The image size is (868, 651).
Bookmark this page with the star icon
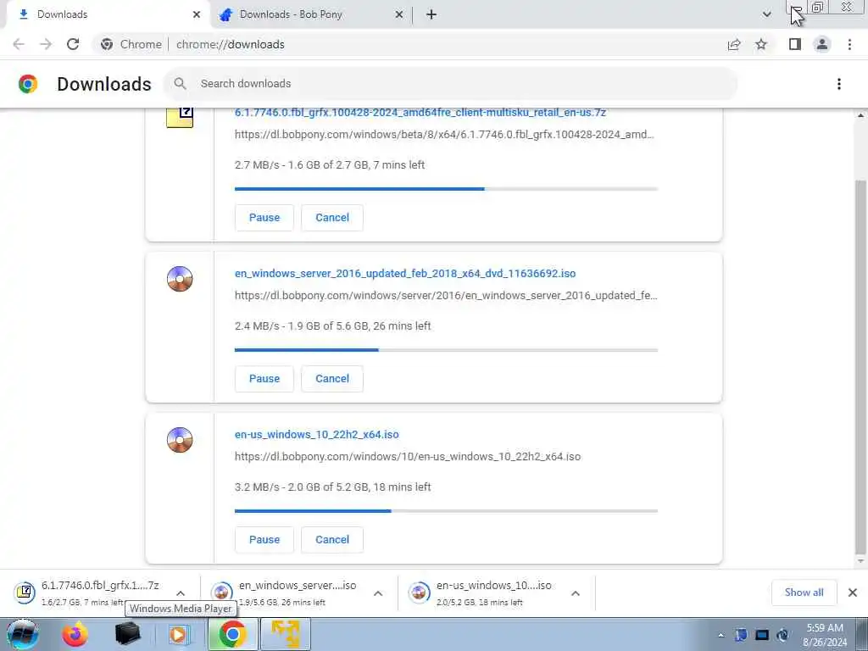pyautogui.click(x=761, y=44)
